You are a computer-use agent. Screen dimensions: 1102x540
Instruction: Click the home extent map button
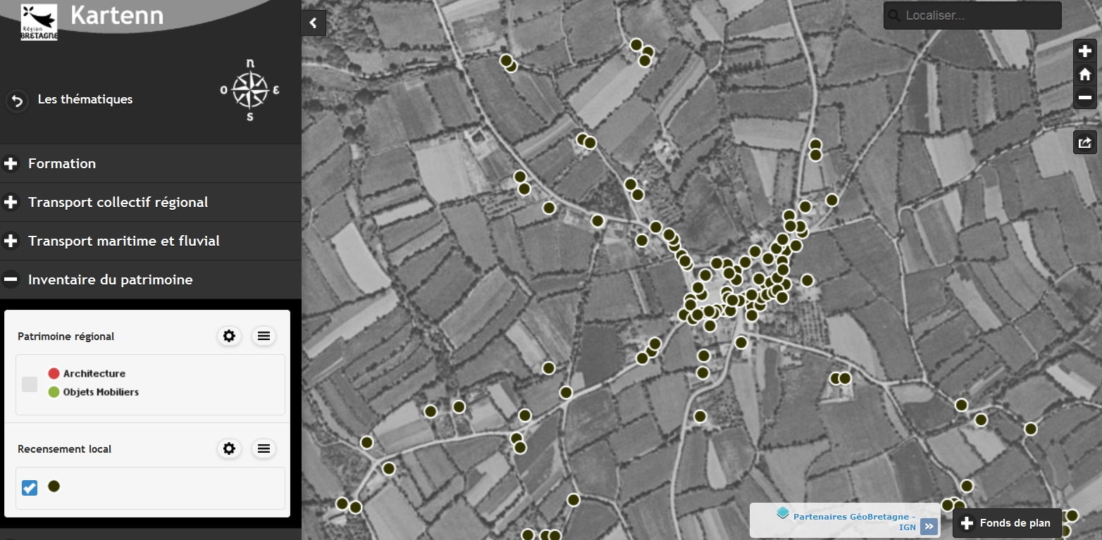click(1084, 74)
